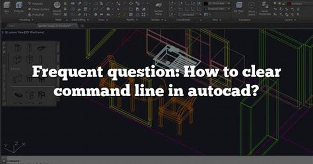Image resolution: width=313 pixels, height=164 pixels.
Task: Expand the View panel title
Action: [217, 20]
